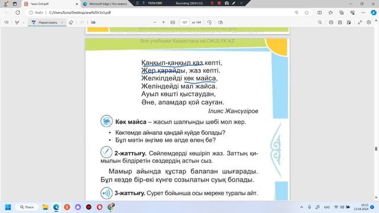Toggle the Нарисовать draw tool
Image resolution: width=379 pixels, height=213 pixels.
pyautogui.click(x=44, y=22)
